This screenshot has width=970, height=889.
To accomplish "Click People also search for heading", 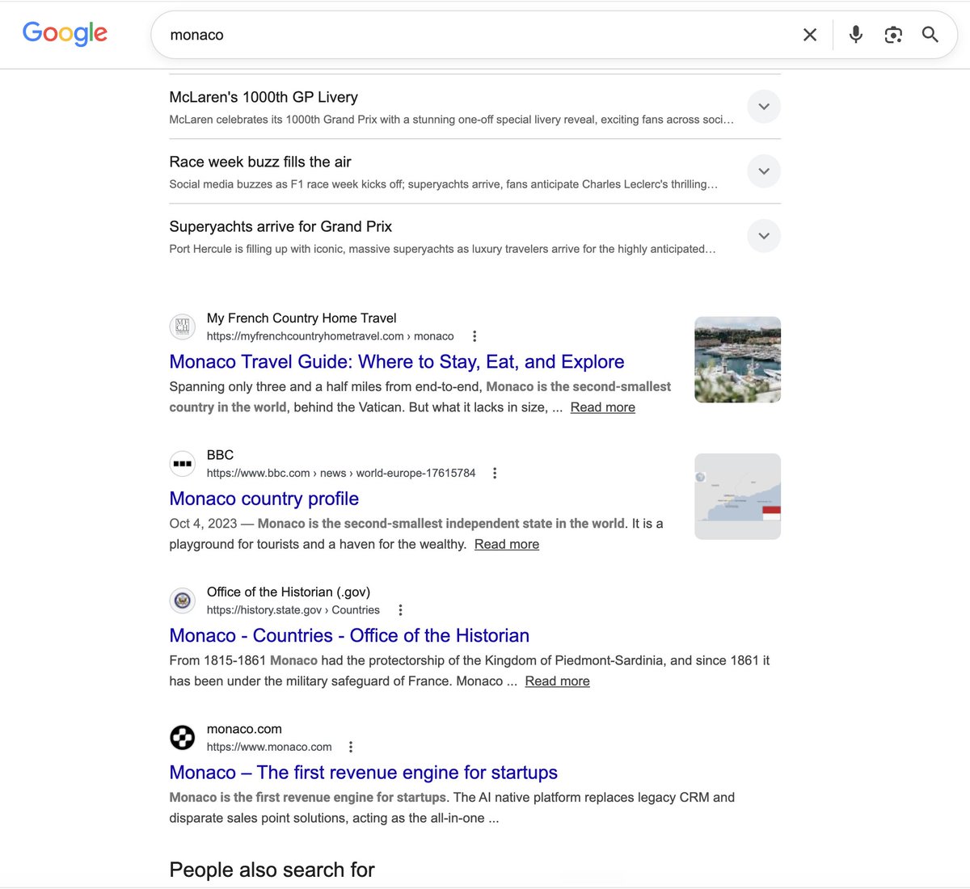I will [x=272, y=870].
